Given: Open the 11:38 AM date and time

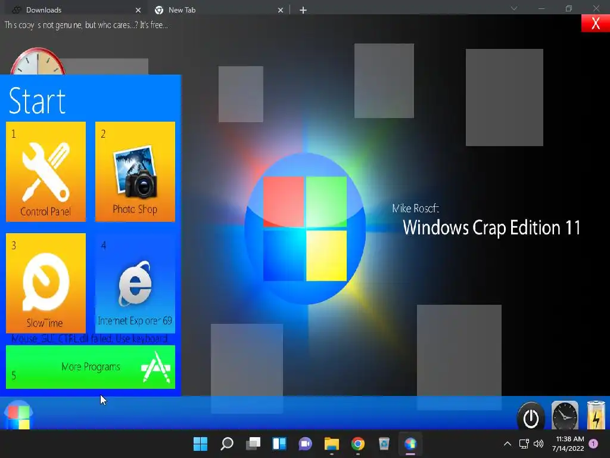Looking at the screenshot, I should tap(568, 444).
